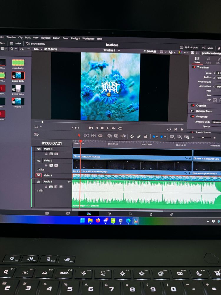The image size is (221, 295).
Task: Open media pool sort order icon
Action: pyautogui.click(x=22, y=49)
